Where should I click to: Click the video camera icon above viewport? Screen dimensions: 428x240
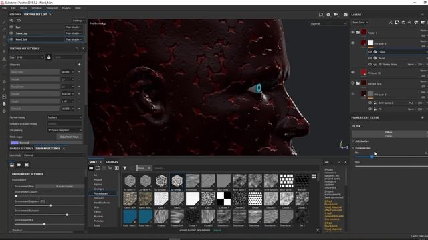336,15
